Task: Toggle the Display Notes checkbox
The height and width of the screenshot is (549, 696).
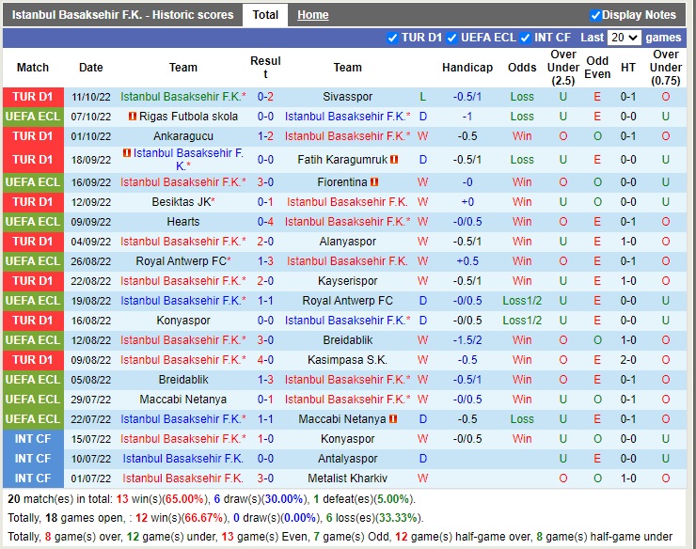Action: 595,15
